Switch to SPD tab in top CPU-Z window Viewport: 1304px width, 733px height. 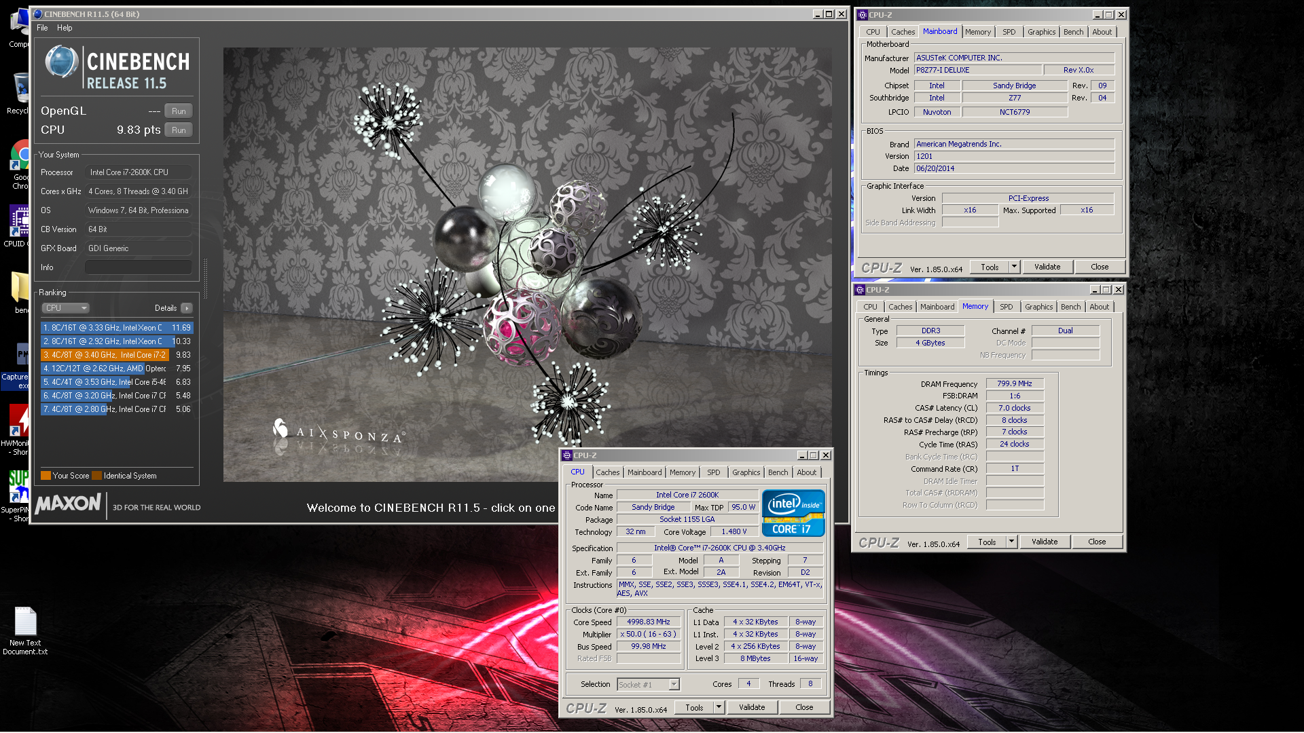1009,32
